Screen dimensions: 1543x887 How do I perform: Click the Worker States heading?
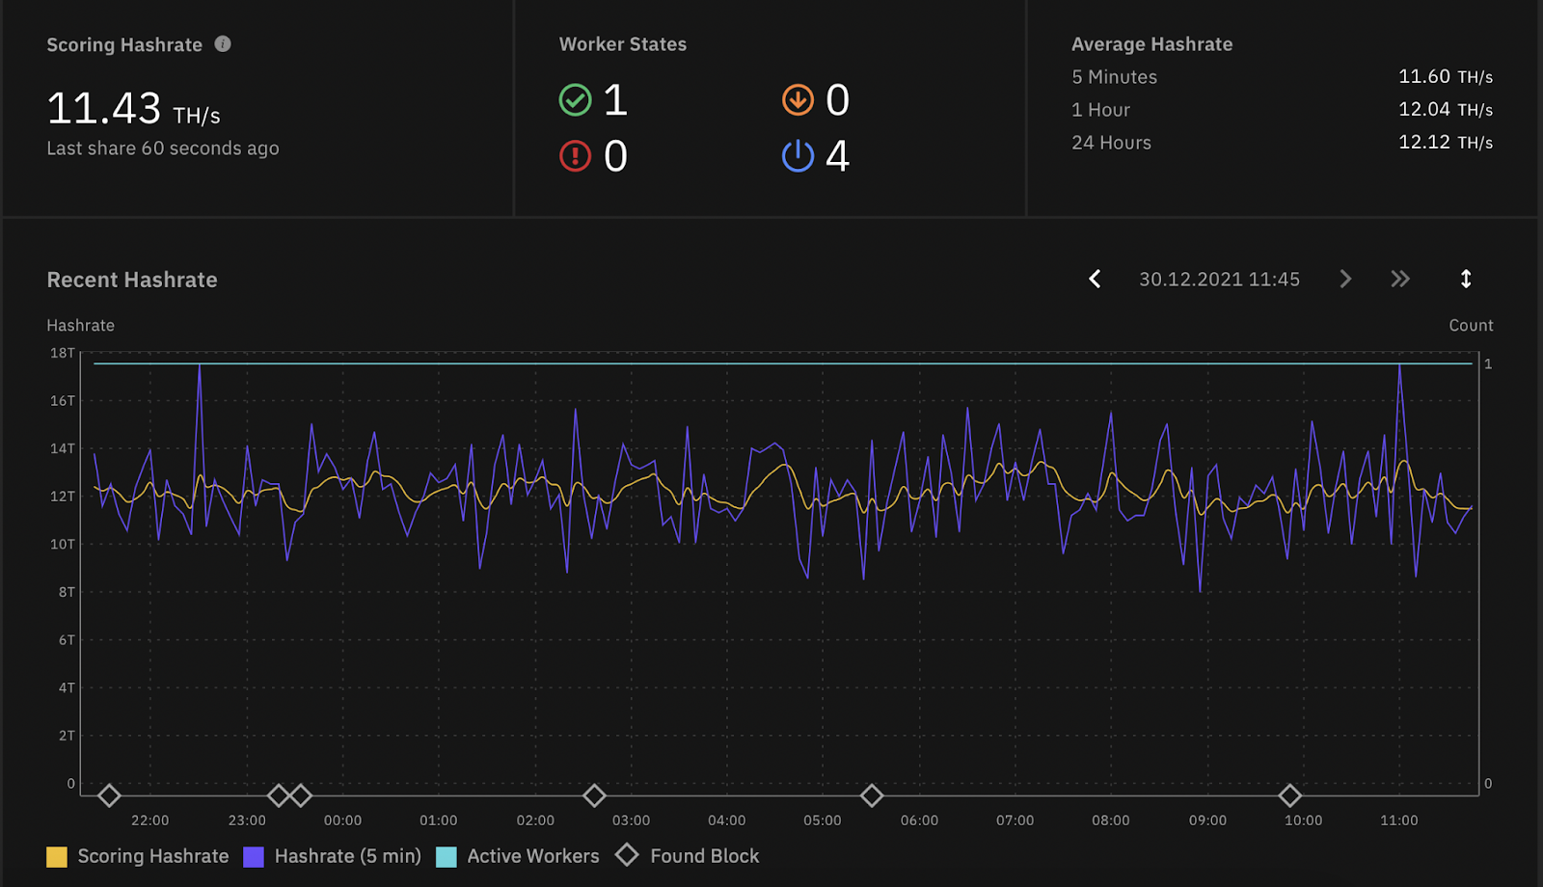point(623,44)
